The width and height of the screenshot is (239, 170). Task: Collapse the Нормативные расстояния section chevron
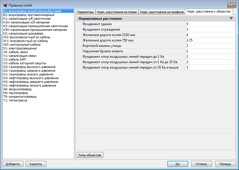[x=231, y=18]
